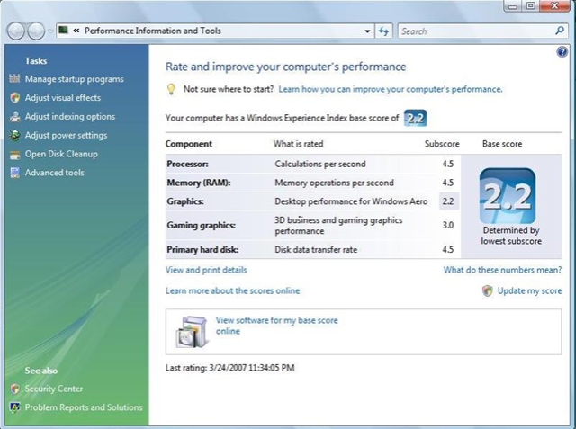
Task: Click What do these numbers mean?
Action: point(502,270)
